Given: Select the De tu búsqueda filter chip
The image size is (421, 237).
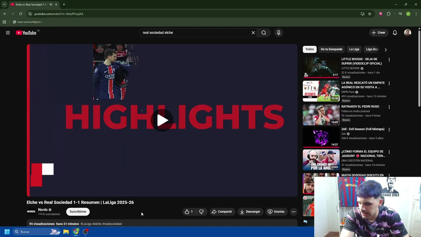Looking at the screenshot, I should click(332, 49).
